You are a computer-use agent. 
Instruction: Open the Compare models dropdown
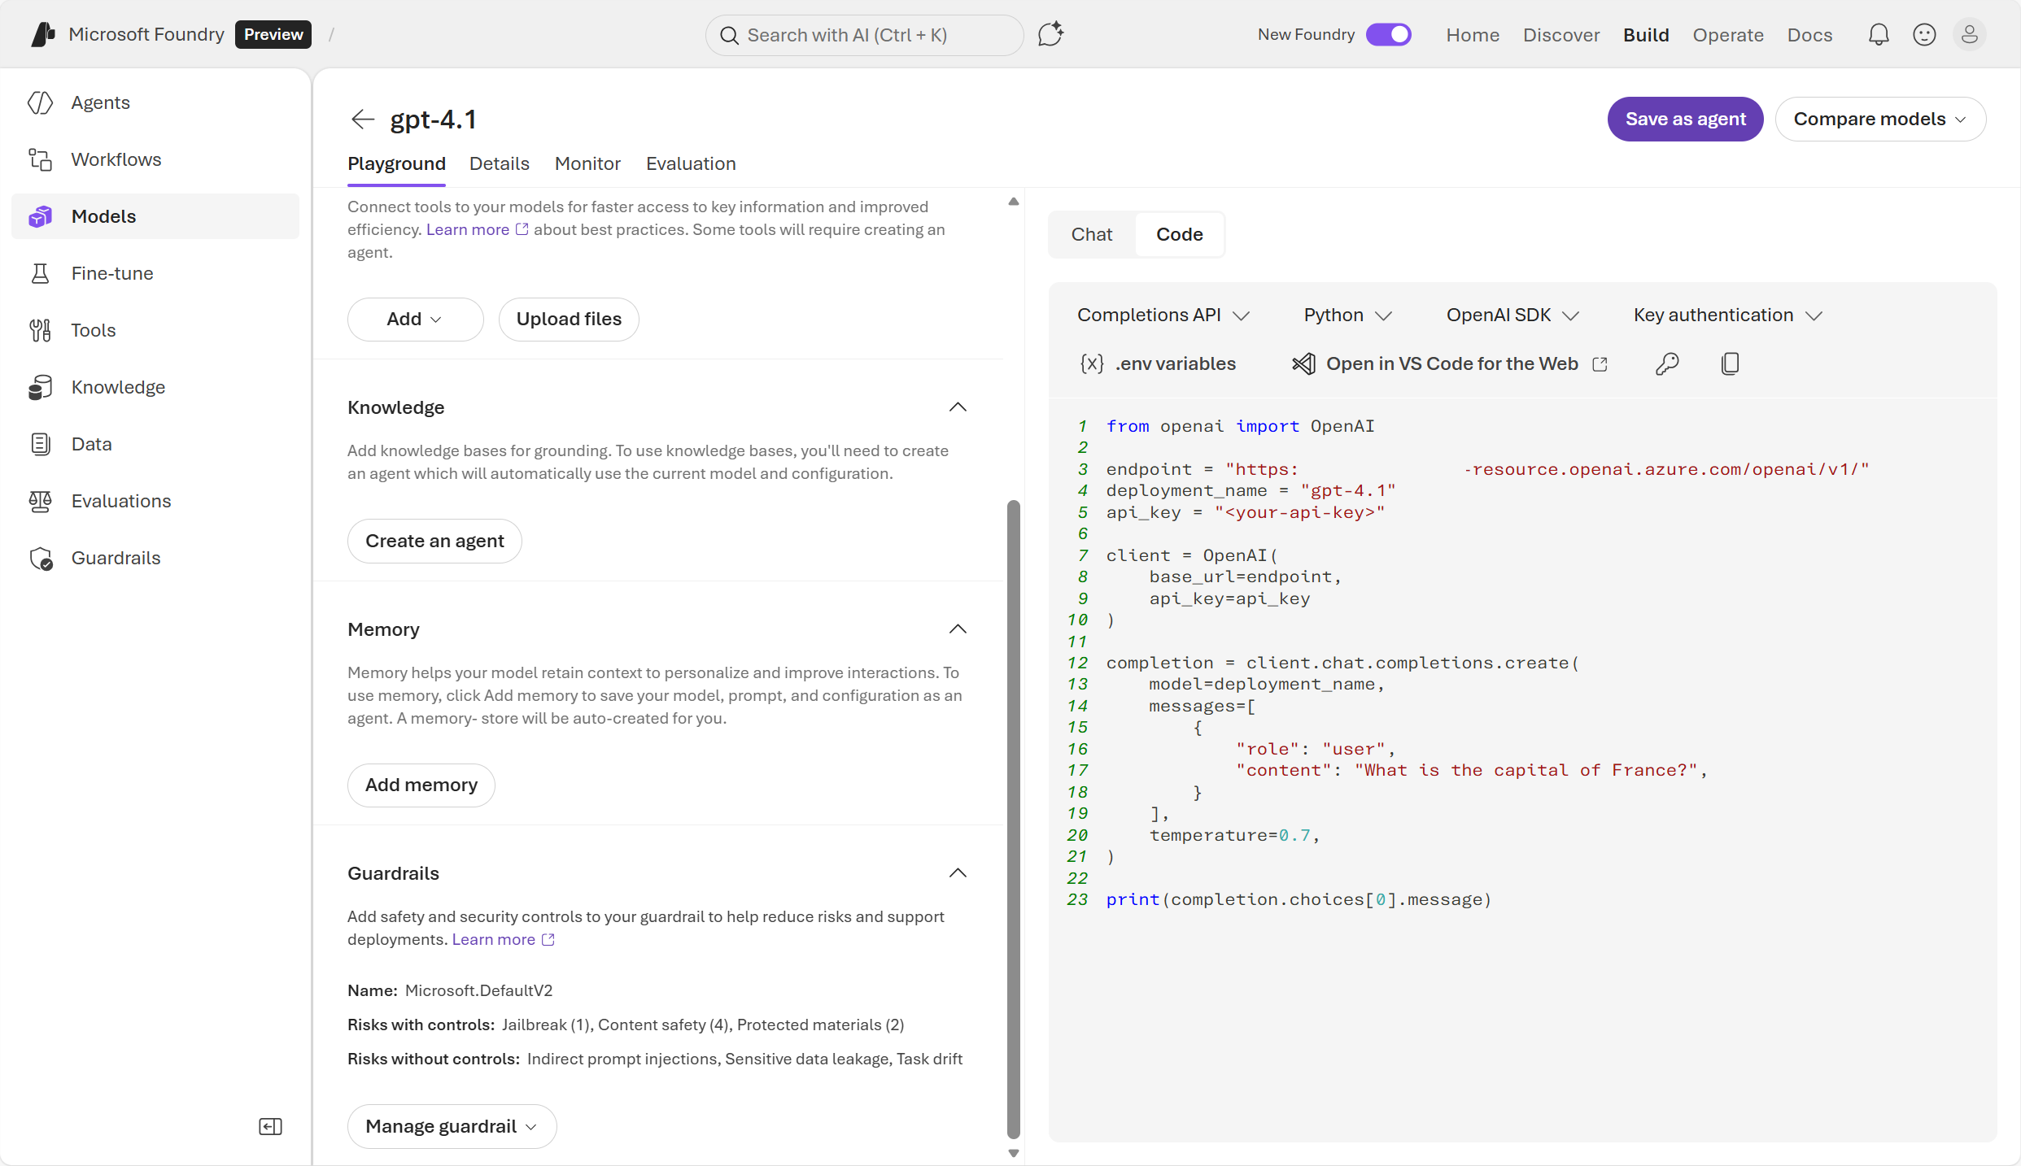tap(1880, 120)
